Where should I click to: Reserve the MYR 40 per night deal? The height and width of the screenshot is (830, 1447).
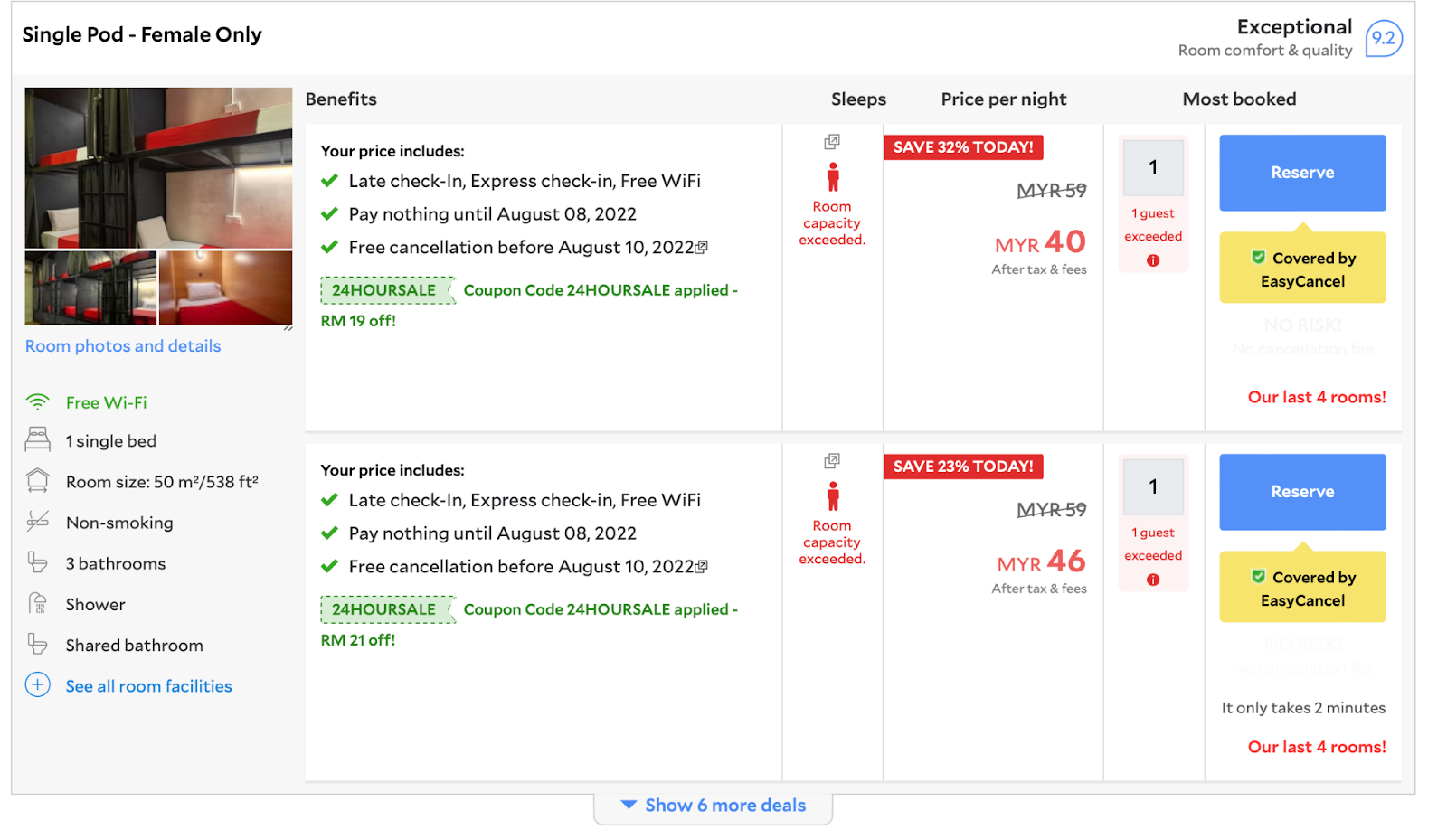1302,173
